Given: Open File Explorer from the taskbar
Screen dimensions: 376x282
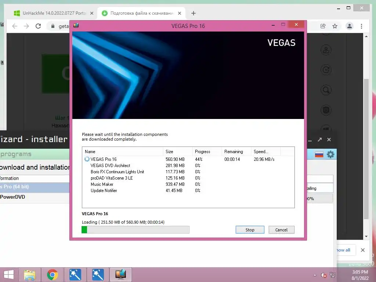Looking at the screenshot, I should 29,275.
